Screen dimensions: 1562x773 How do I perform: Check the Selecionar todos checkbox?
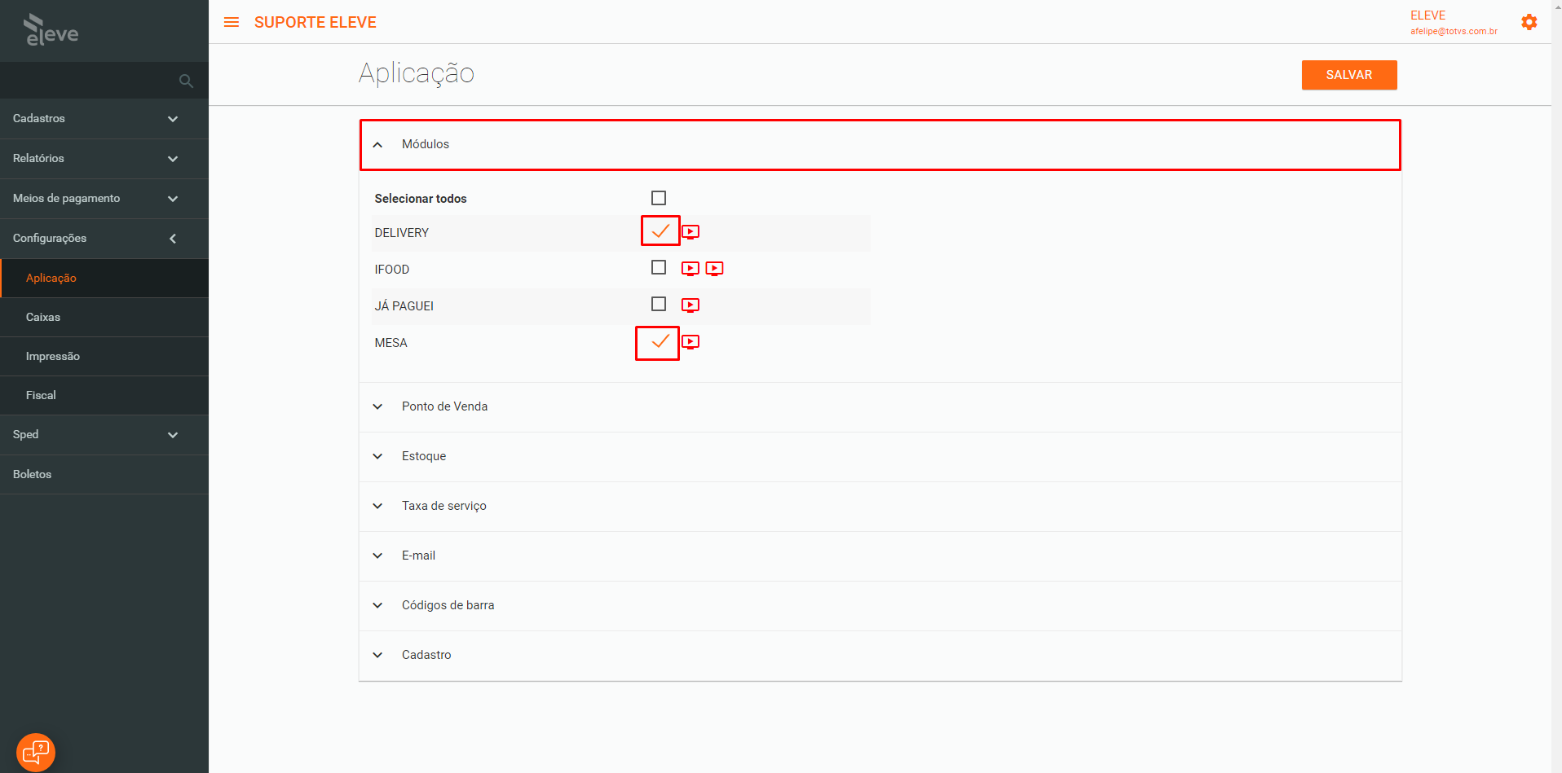[659, 198]
